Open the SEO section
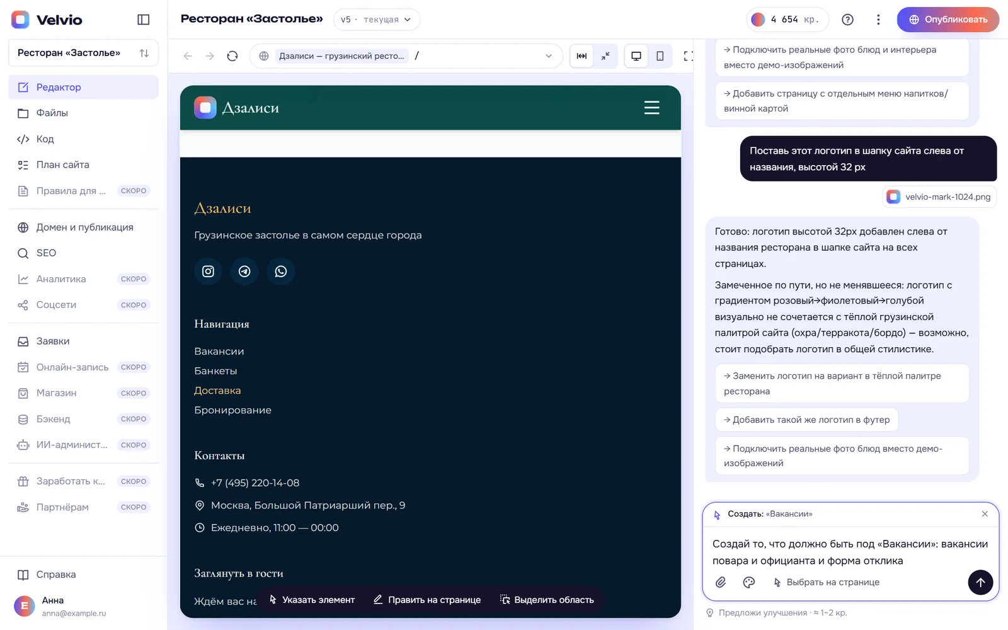 pyautogui.click(x=83, y=253)
